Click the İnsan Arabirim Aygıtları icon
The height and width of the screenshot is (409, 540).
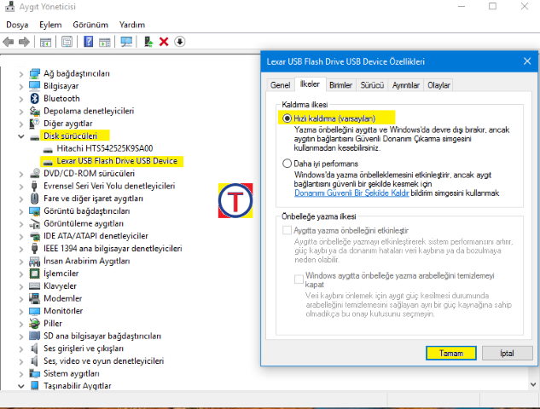34,261
